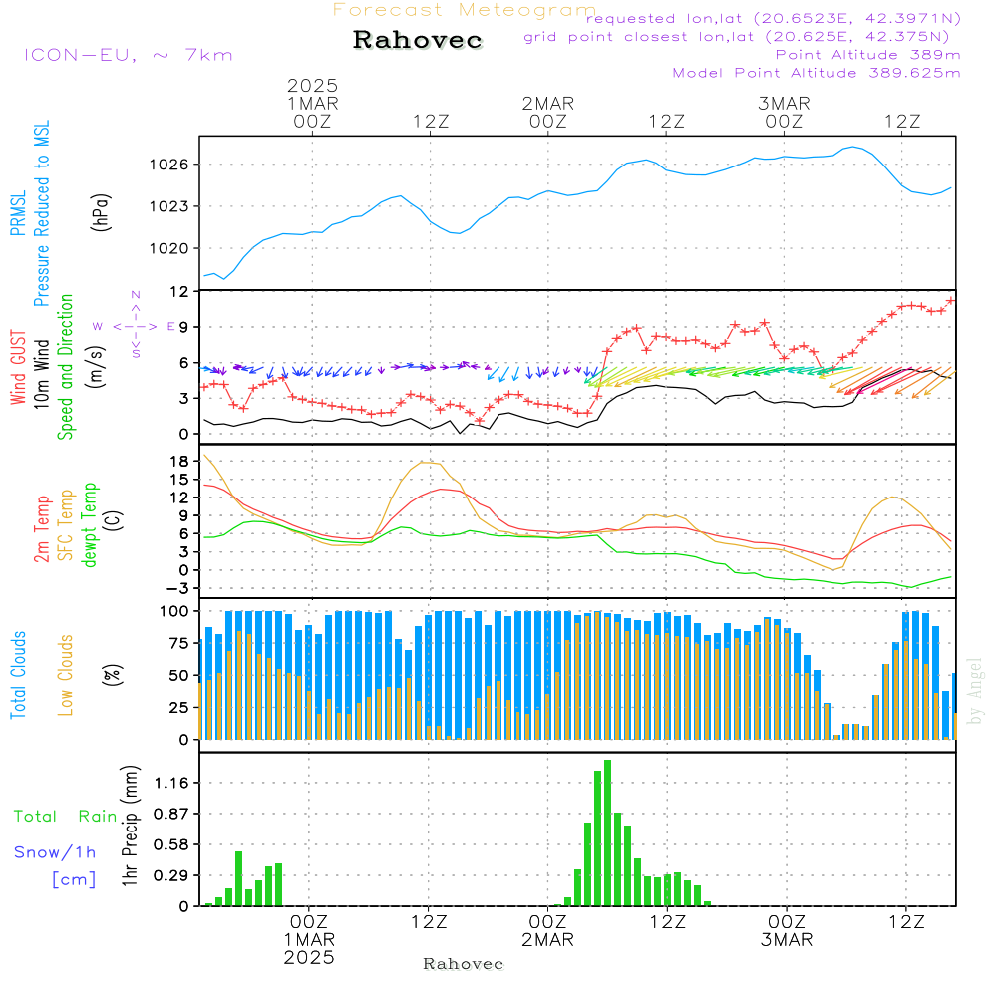Click the green 'dewpt Temp' label

click(x=89, y=524)
